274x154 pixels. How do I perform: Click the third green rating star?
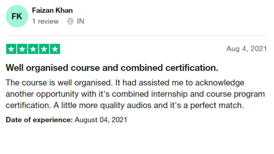tap(33, 49)
